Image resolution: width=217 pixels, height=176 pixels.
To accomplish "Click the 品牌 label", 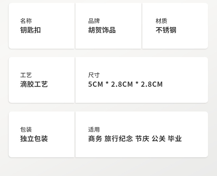I will (x=94, y=21).
